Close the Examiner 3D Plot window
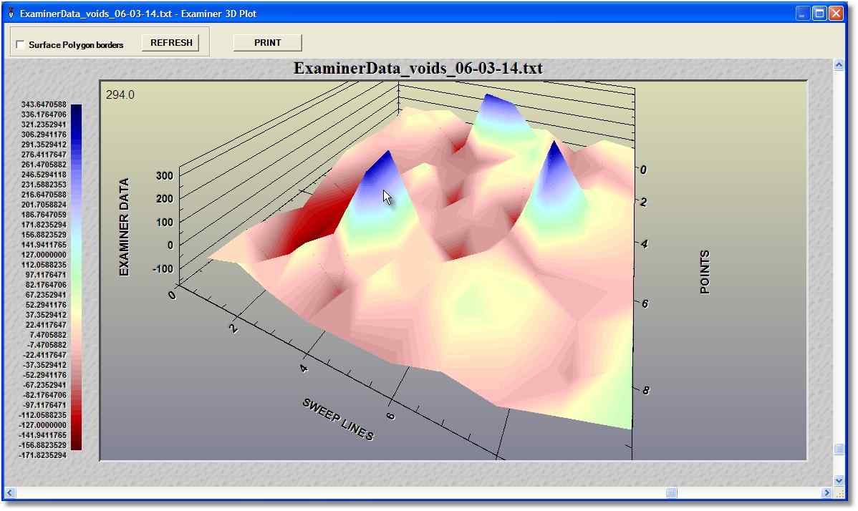This screenshot has width=858, height=511. 836,14
